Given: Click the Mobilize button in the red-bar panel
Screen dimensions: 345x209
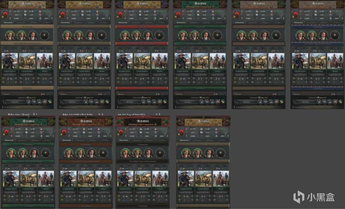Looking at the screenshot, I should click(130, 102).
